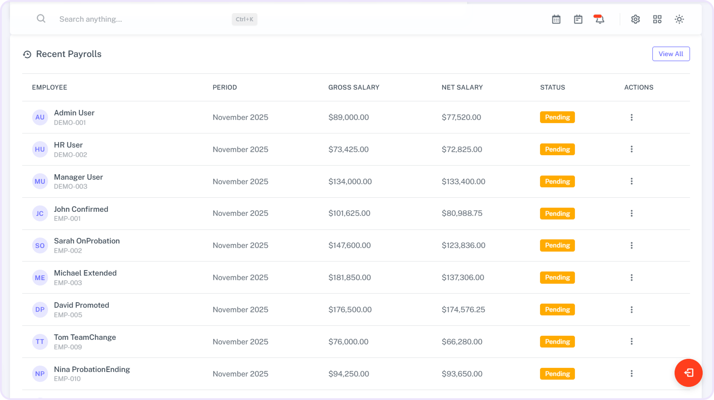
Task: Click the red floating logout button
Action: tap(688, 372)
